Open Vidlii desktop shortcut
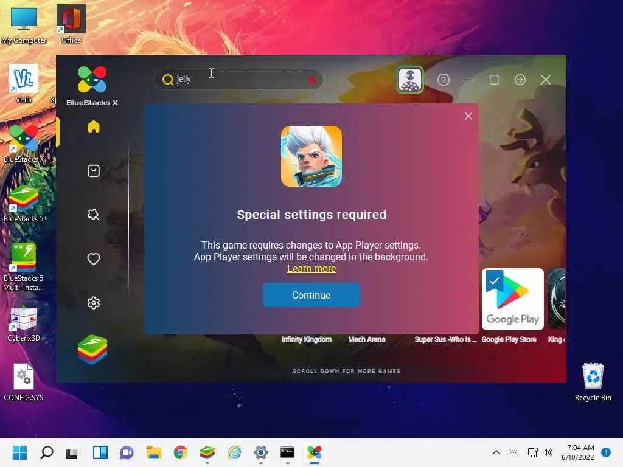623x467 pixels. pyautogui.click(x=24, y=84)
